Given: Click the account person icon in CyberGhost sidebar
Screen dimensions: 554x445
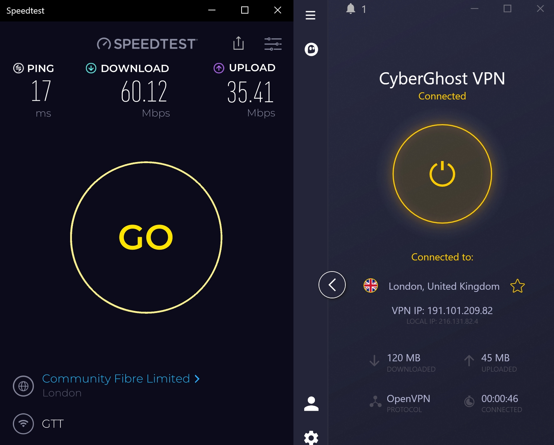Looking at the screenshot, I should (311, 405).
